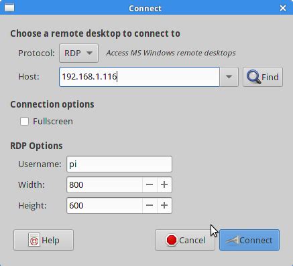Image resolution: width=293 pixels, height=266 pixels.
Task: Close the Connect dialog
Action: pyautogui.click(x=283, y=8)
